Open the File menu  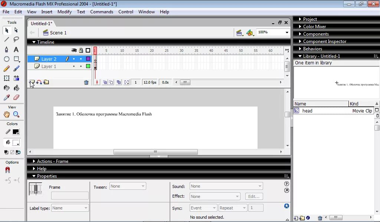[x=6, y=12]
